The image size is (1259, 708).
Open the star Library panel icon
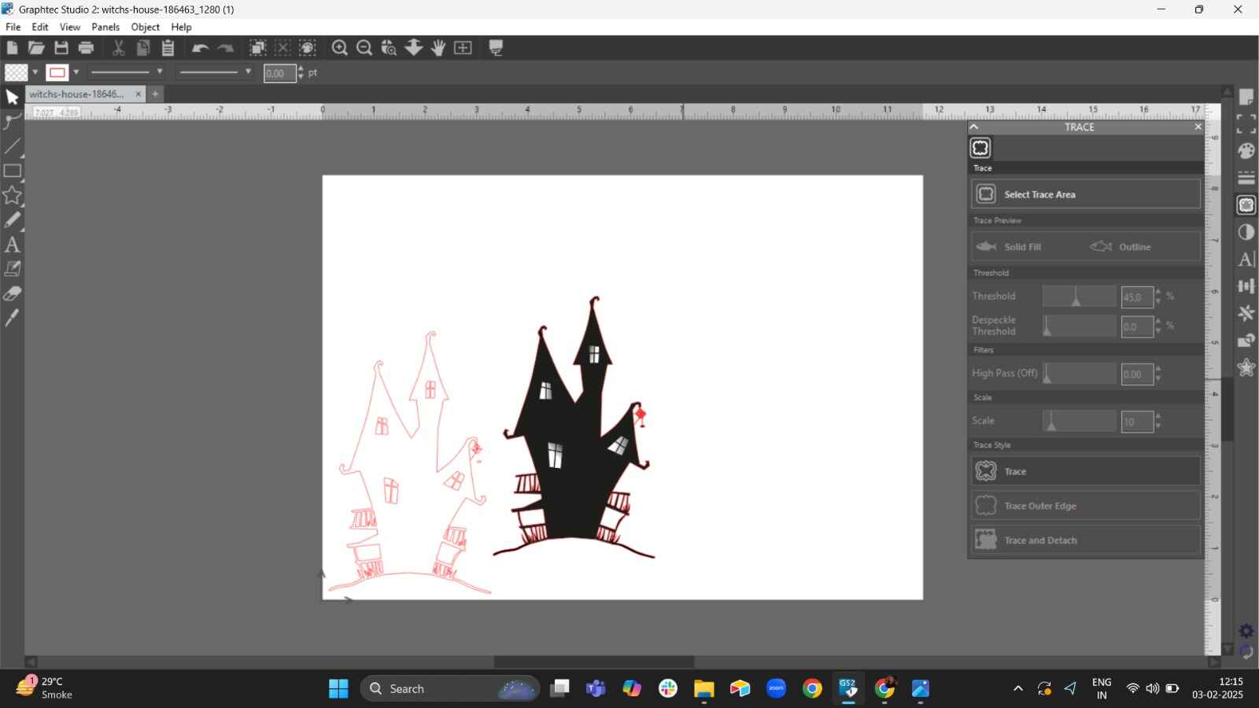click(x=1246, y=367)
